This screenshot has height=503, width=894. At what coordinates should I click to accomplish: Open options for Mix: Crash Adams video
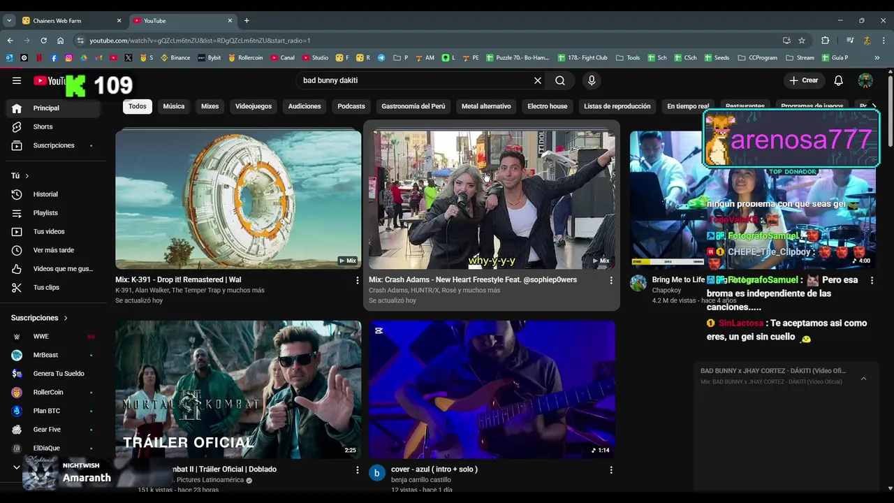[611, 280]
